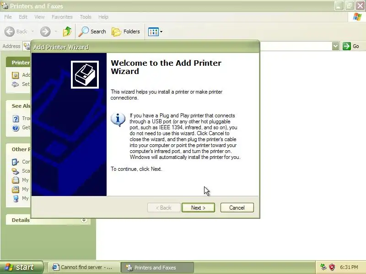Click the Windows flag logo

[357, 17]
